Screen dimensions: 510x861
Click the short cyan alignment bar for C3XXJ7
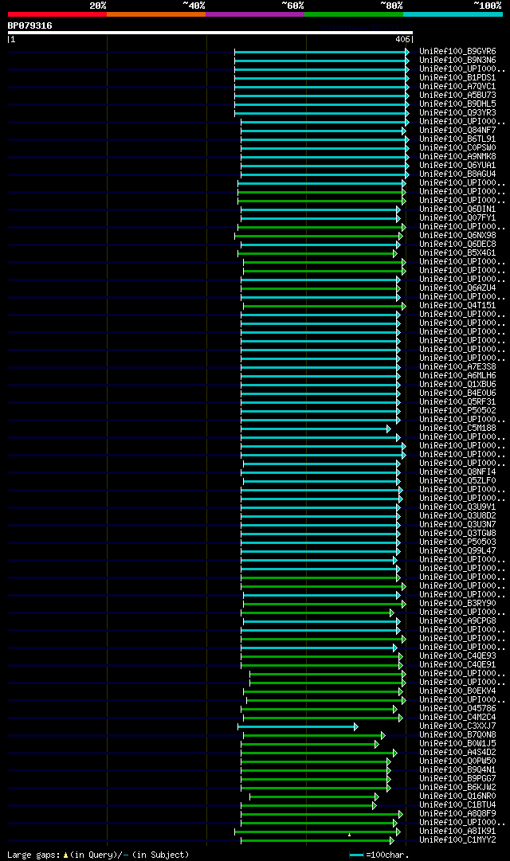(298, 727)
